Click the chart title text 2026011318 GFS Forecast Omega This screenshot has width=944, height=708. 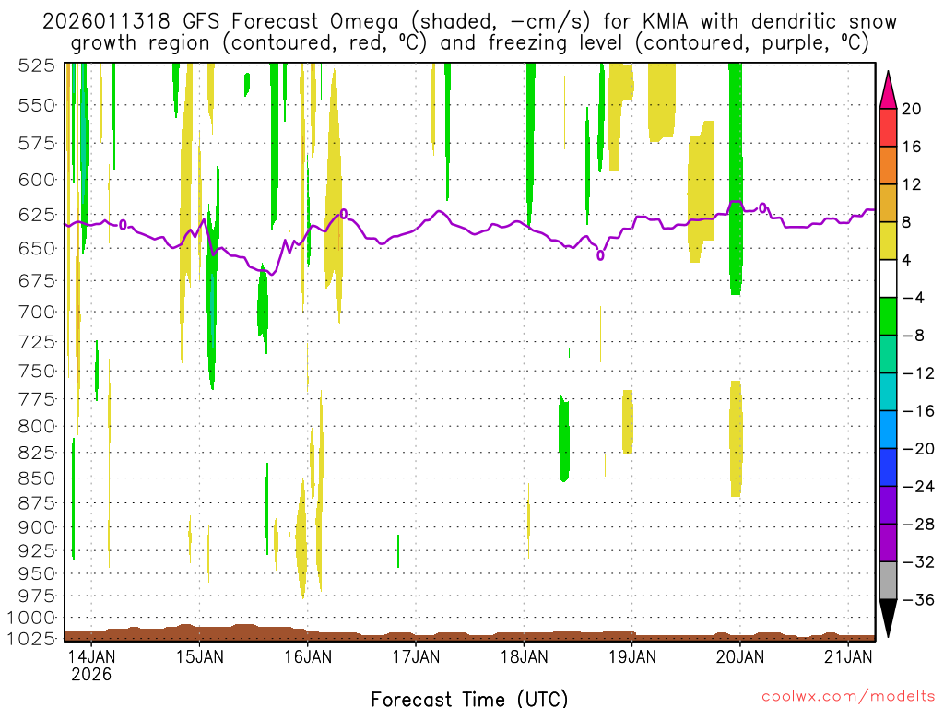220,22
